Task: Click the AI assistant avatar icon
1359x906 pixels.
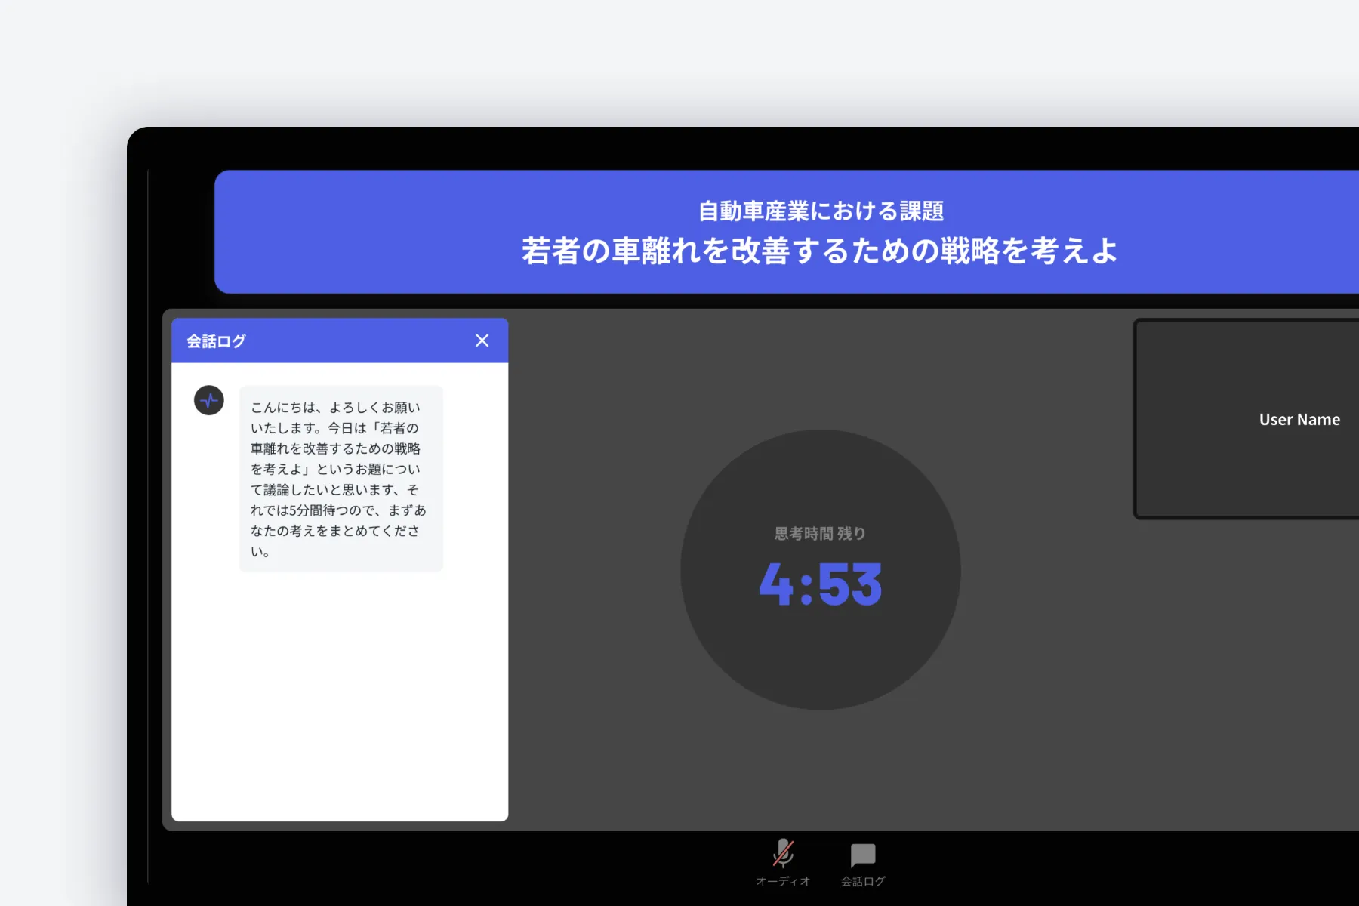Action: [209, 400]
